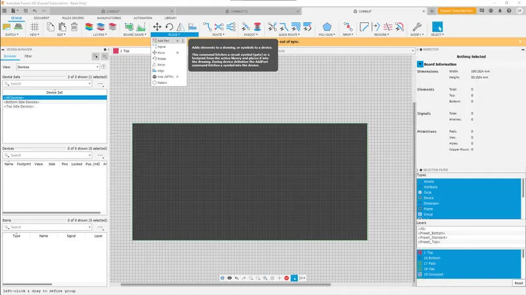526x295 pixels.
Task: Expand the ROUTE ribbon dropdown
Action: click(218, 35)
